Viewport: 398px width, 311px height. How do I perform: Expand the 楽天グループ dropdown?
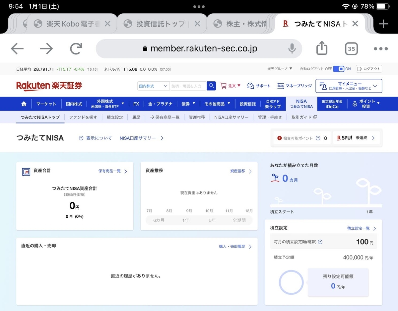pyautogui.click(x=280, y=69)
